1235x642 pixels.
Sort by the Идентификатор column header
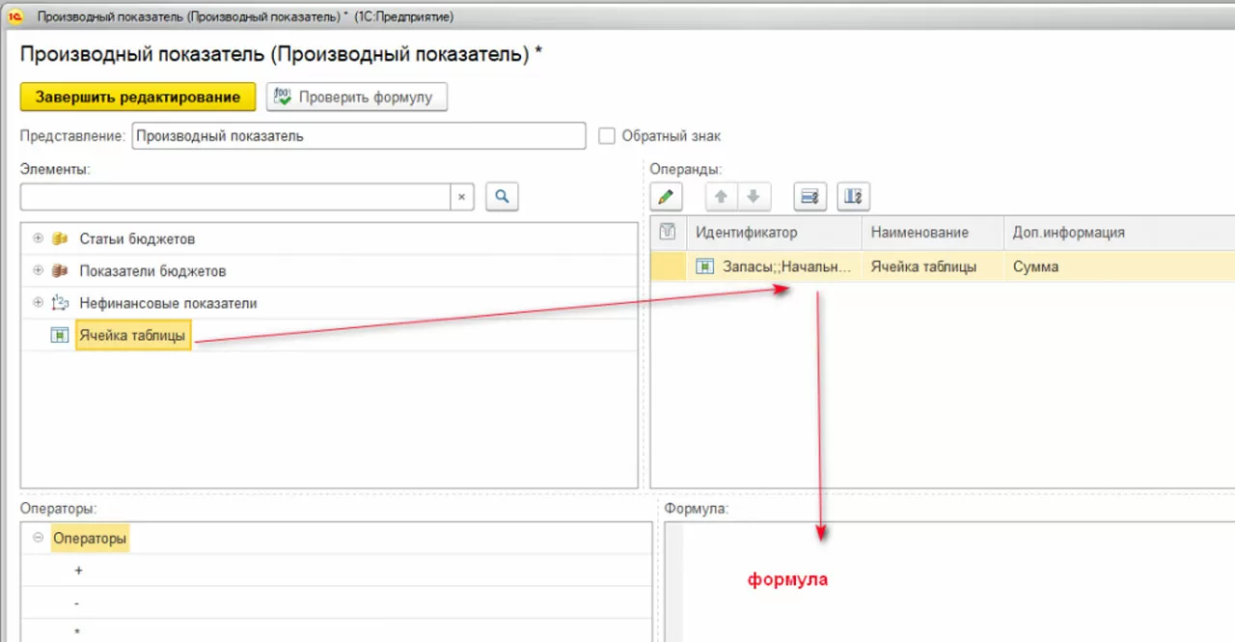(774, 233)
